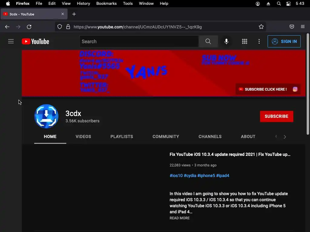
Task: Switch to the CHANNELS tab
Action: click(x=210, y=137)
